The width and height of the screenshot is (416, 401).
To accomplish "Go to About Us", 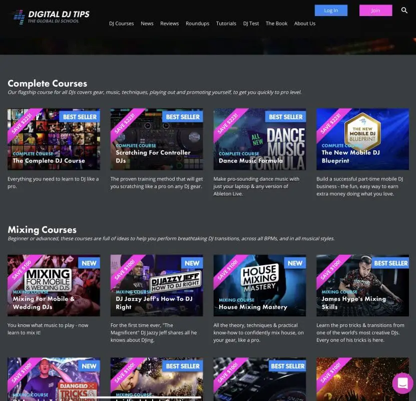I will [304, 24].
